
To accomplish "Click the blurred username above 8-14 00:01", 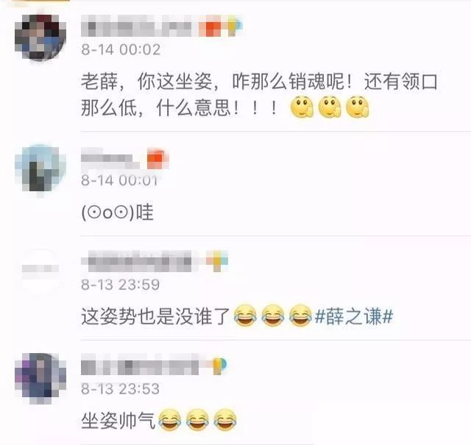I will click(x=110, y=158).
